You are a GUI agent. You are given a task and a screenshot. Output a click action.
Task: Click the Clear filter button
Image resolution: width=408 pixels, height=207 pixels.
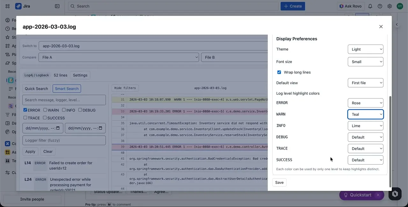point(48,151)
